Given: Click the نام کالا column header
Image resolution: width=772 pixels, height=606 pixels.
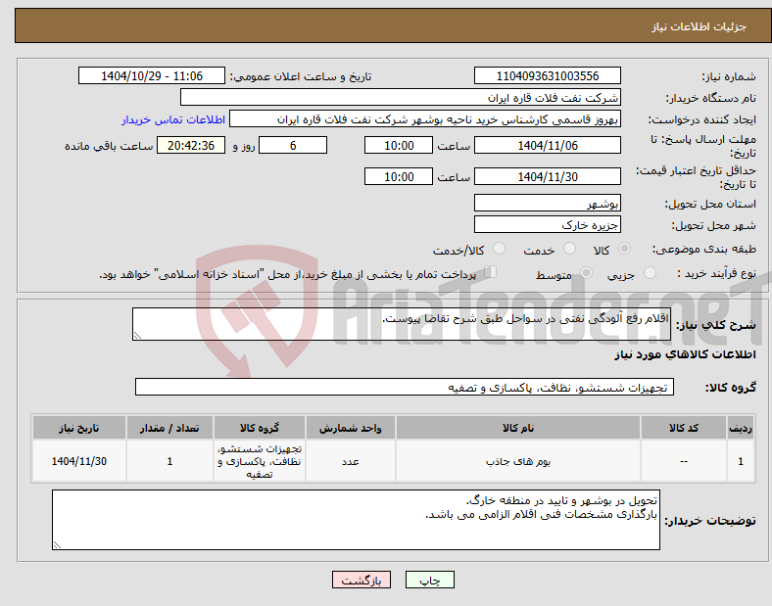Looking at the screenshot, I should [x=518, y=428].
